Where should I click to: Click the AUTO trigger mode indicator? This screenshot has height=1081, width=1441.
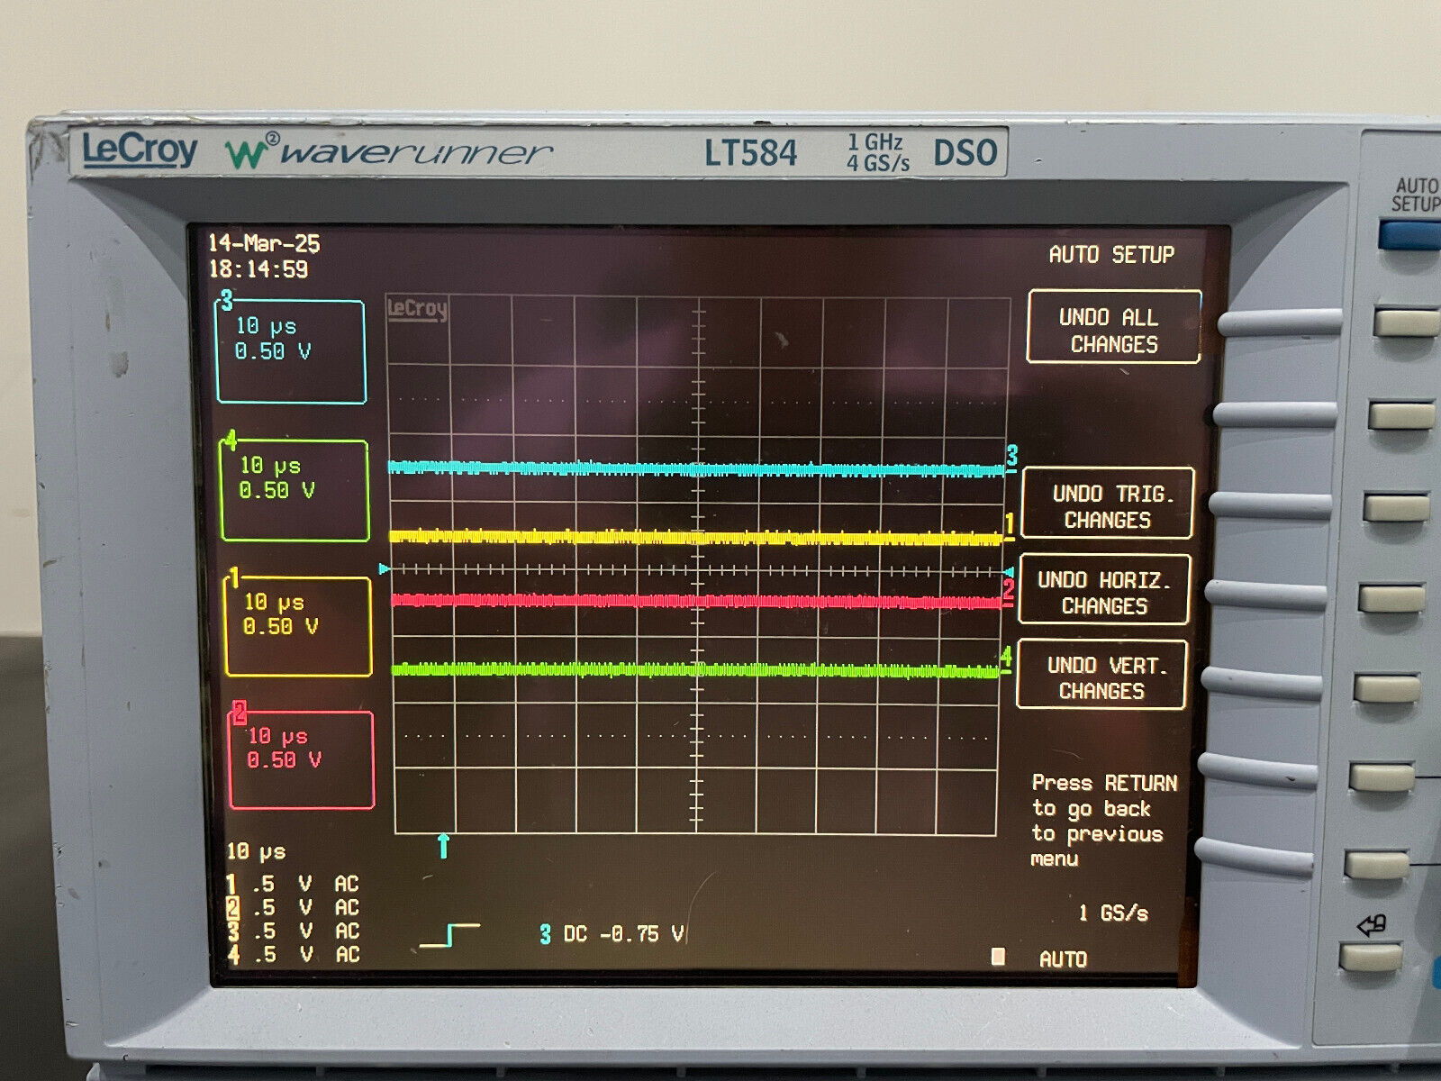1063,959
